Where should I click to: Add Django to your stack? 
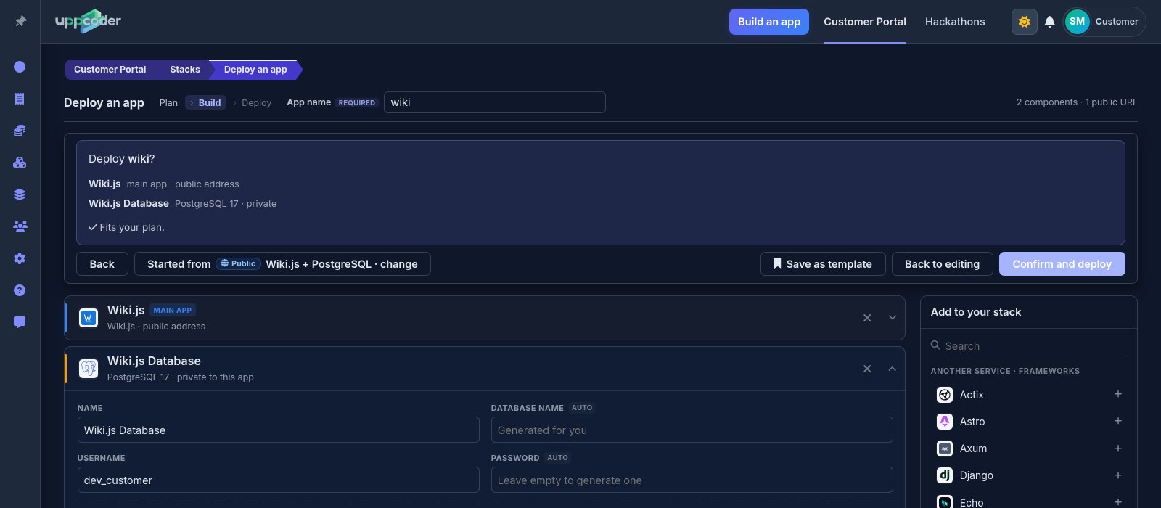1117,475
